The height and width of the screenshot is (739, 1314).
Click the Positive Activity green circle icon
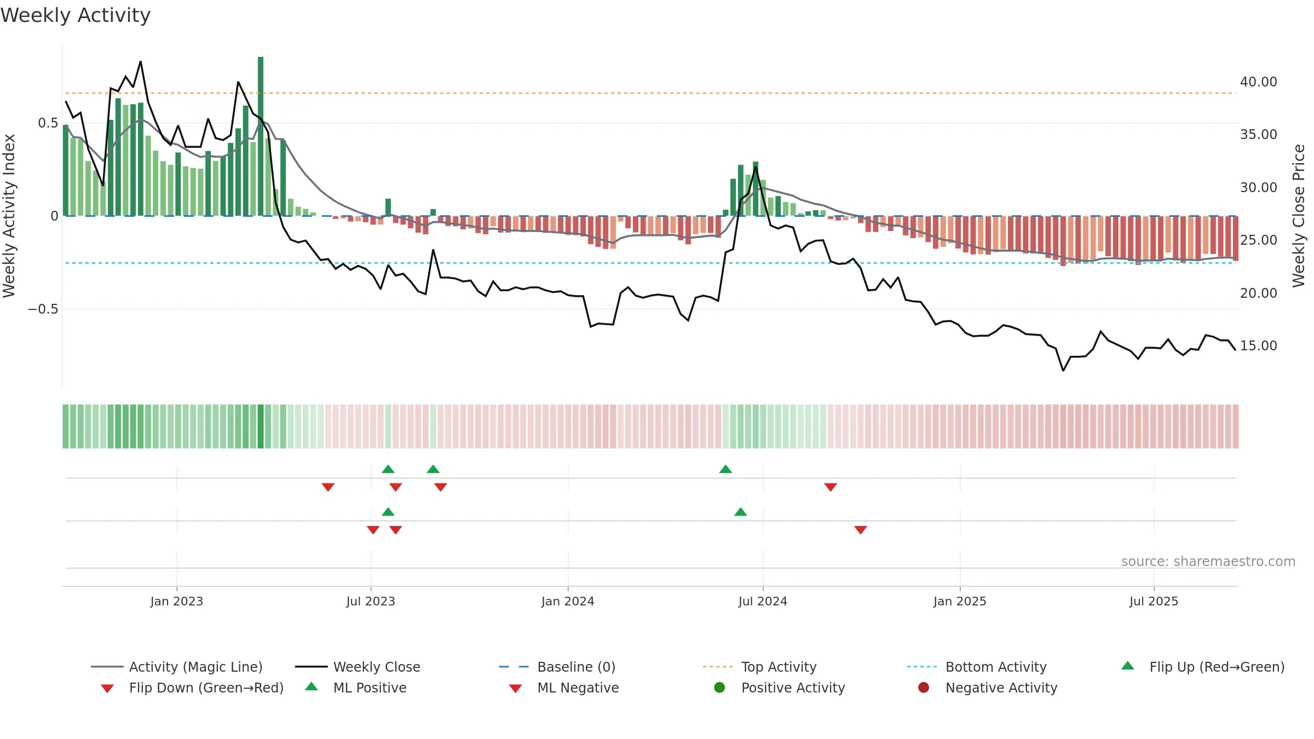coord(719,688)
